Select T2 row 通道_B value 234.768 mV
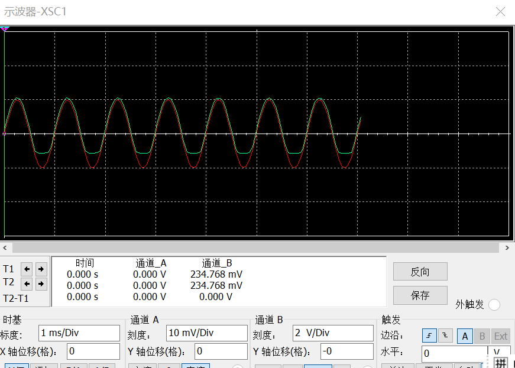This screenshot has width=515, height=368. pos(216,285)
